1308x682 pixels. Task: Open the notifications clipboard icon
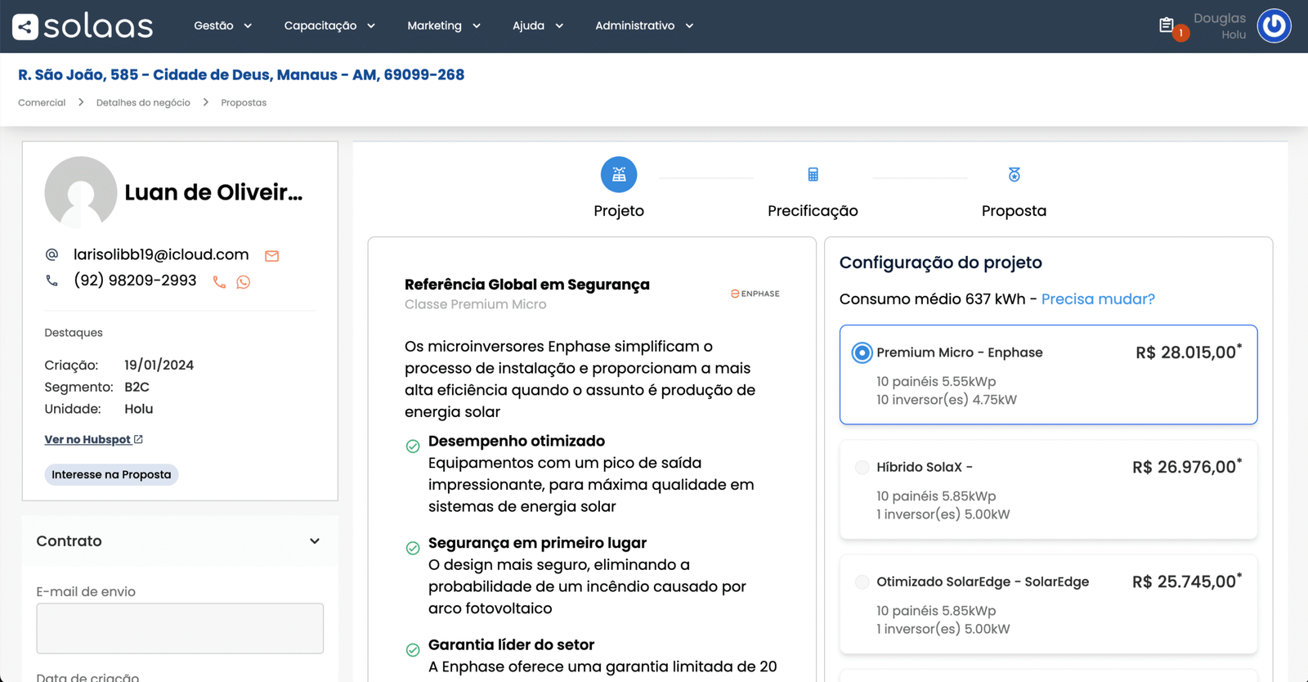[1167, 25]
